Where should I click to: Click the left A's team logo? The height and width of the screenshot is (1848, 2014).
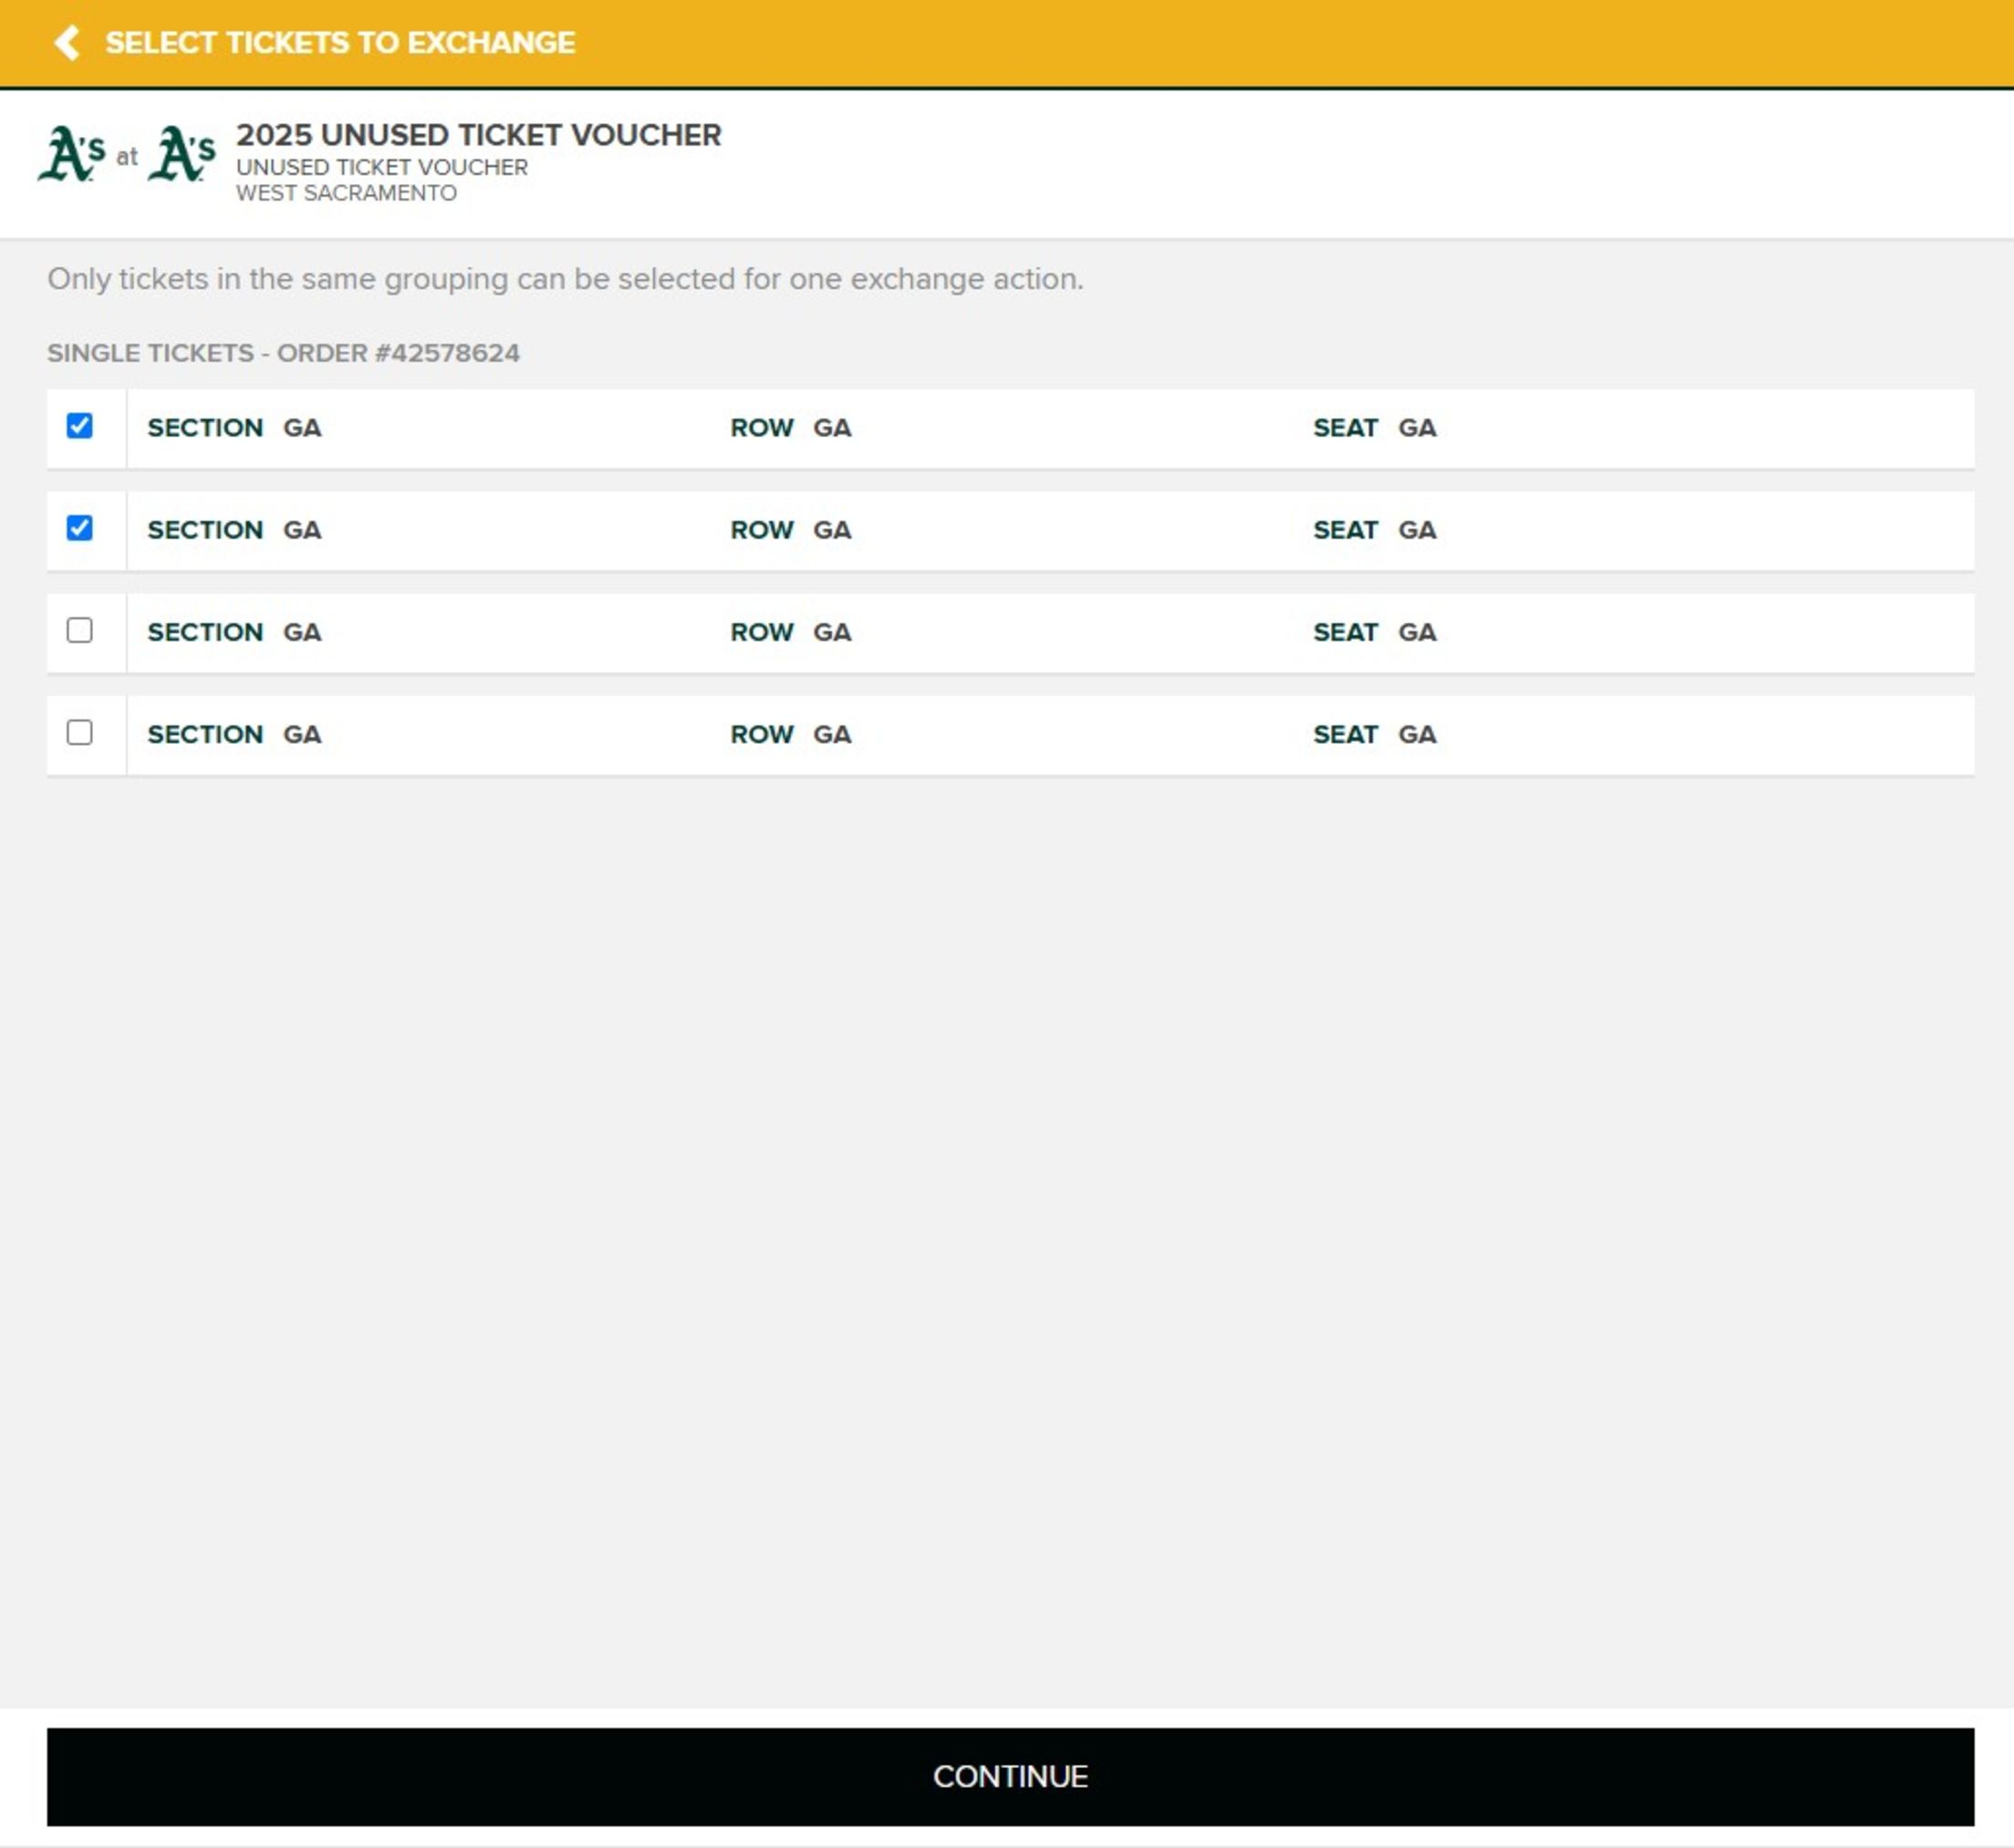(71, 154)
